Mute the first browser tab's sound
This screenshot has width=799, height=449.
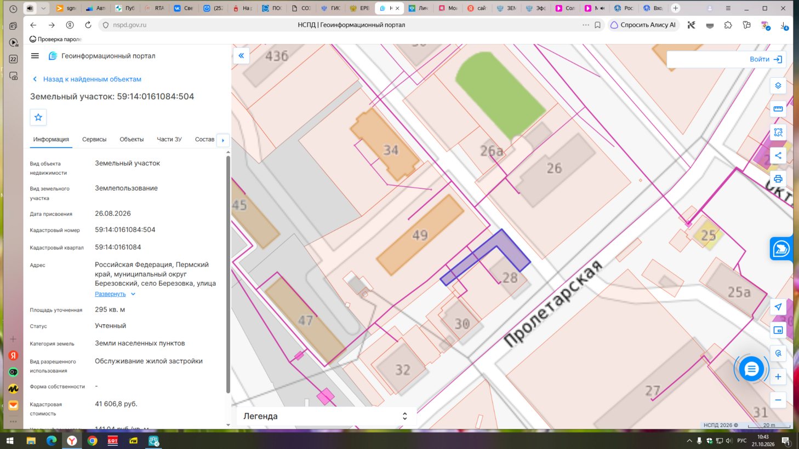pos(30,8)
